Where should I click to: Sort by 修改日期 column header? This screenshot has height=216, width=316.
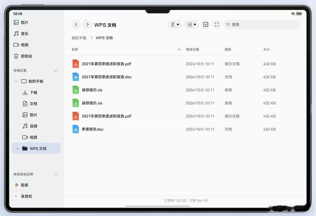[x=192, y=49]
